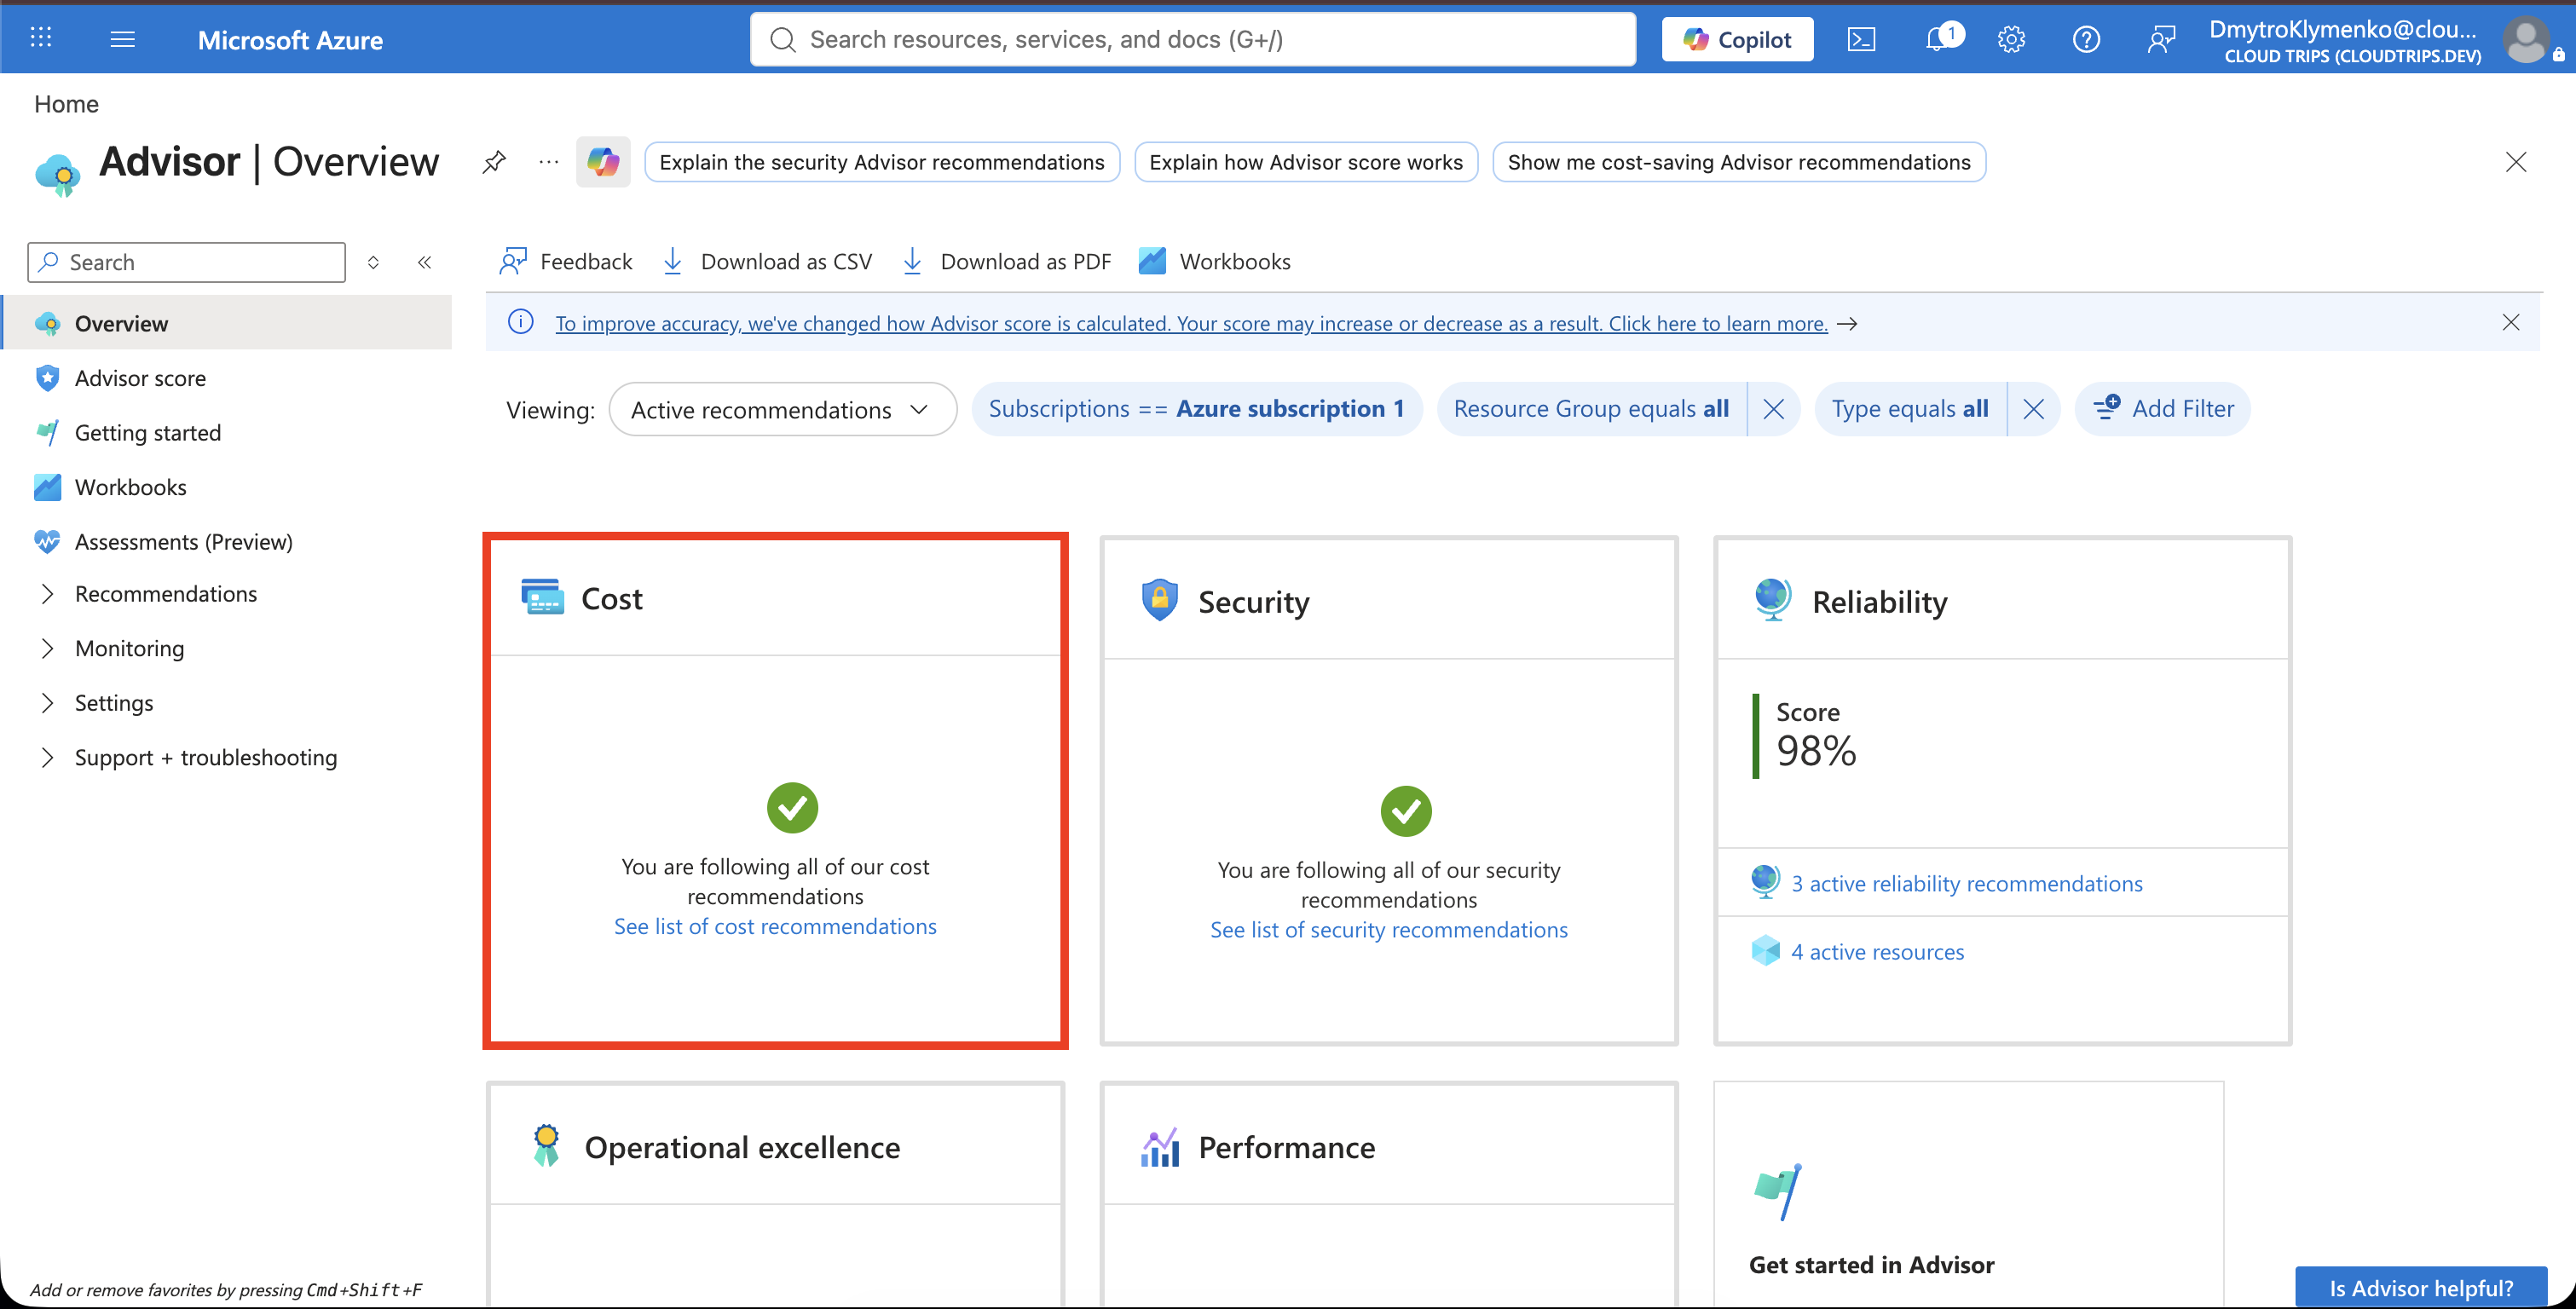Open portal settings gear
The height and width of the screenshot is (1309, 2576).
click(2011, 39)
